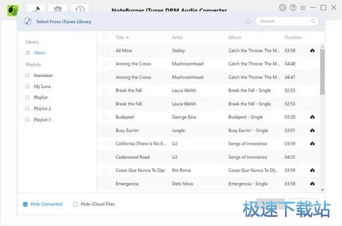Click the cloud icon on Budapest row
Viewport: 342px width, 226px height.
pyautogui.click(x=312, y=117)
